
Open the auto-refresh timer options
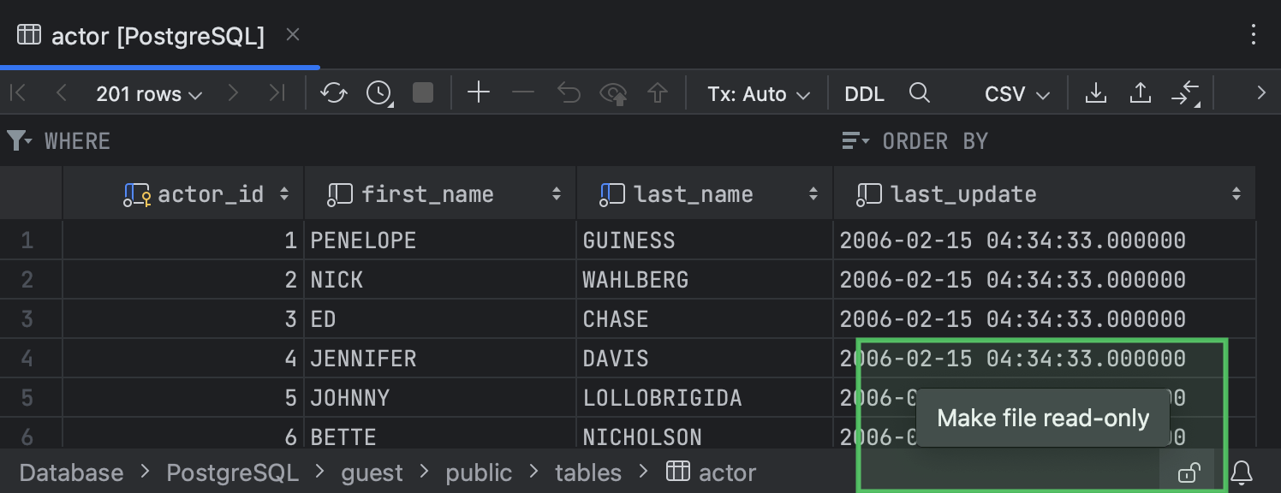(378, 93)
